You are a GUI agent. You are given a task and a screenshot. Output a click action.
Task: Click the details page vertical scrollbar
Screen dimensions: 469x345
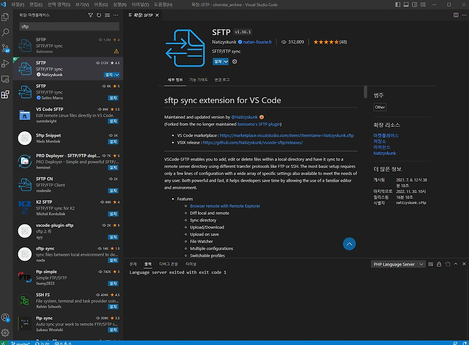click(x=365, y=92)
